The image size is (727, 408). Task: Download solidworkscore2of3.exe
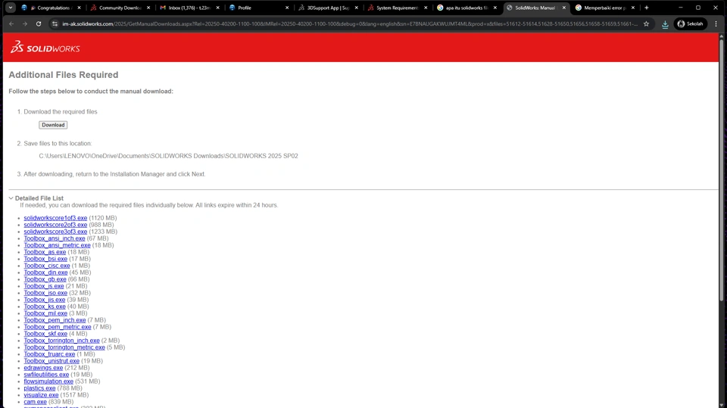(55, 225)
